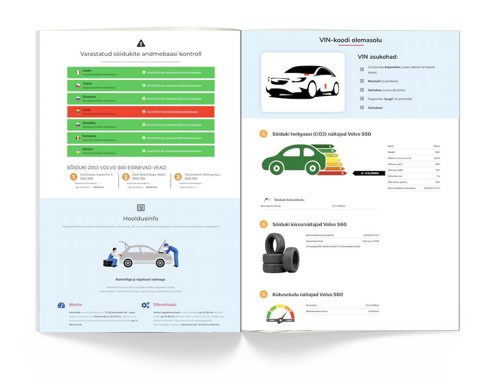
Task: Click the Lithuanian flag in the red Leedu row
Action: coord(78,112)
